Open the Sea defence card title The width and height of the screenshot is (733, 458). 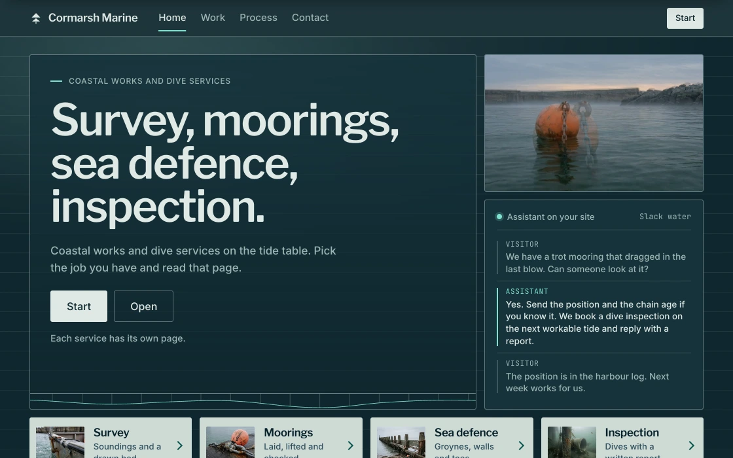[466, 432]
